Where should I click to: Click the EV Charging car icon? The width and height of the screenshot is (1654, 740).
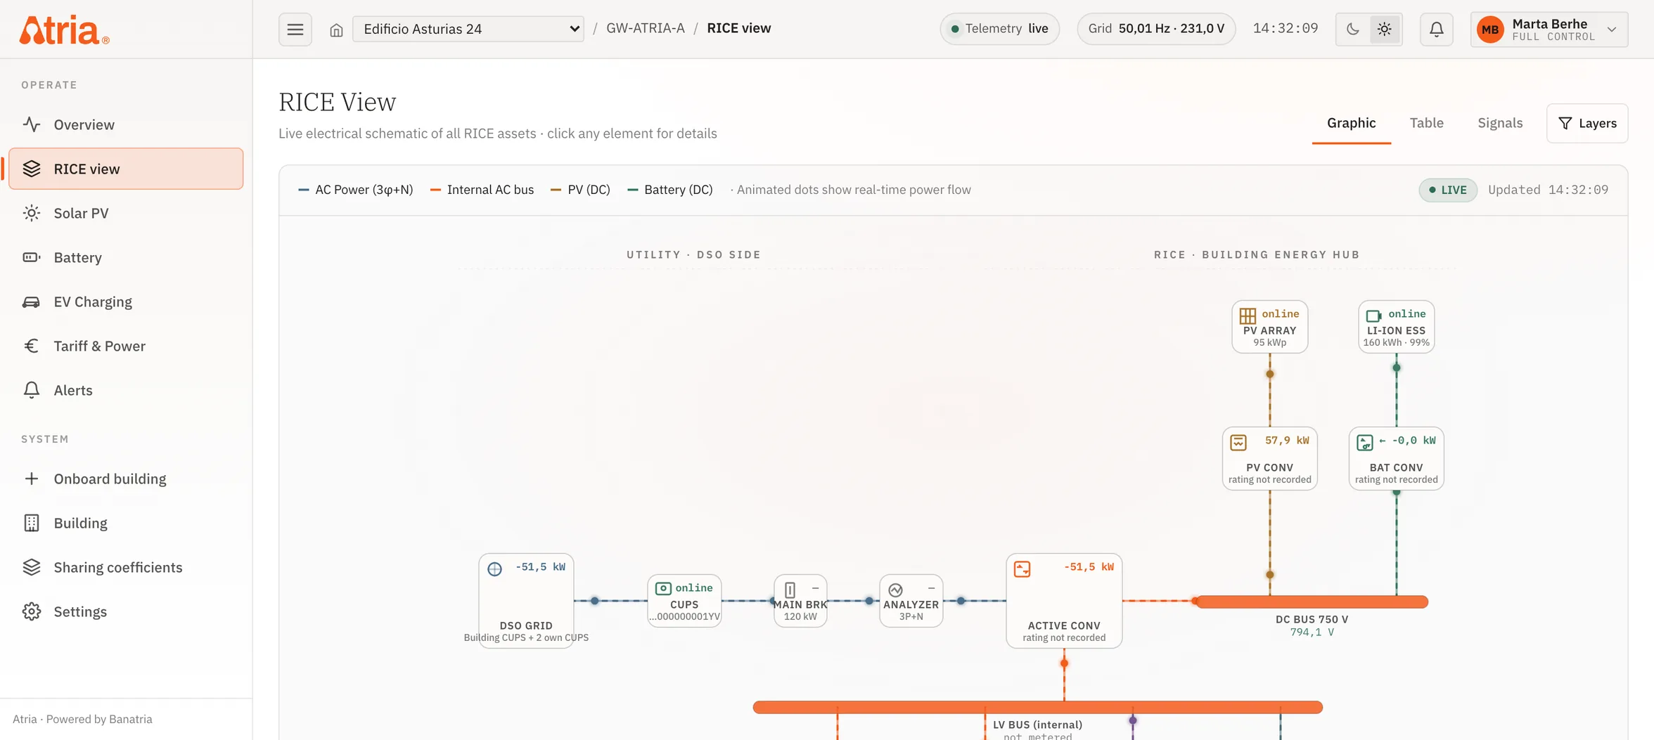(31, 301)
